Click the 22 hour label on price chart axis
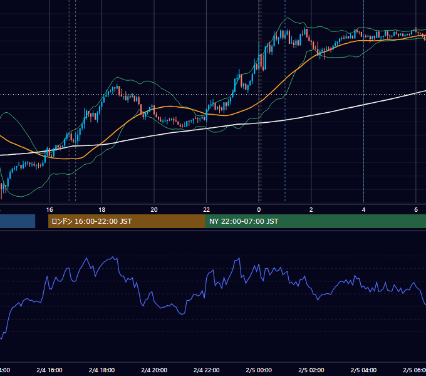The image size is (426, 376). (x=207, y=210)
